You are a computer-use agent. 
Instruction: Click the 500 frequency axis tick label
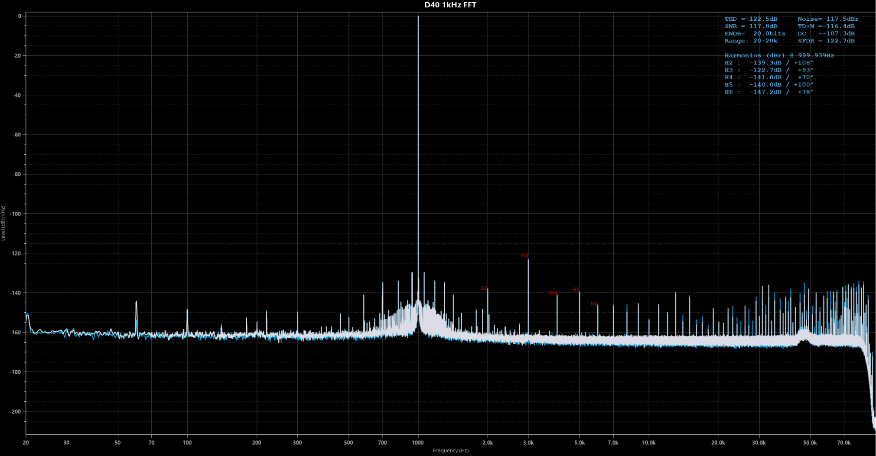point(348,443)
